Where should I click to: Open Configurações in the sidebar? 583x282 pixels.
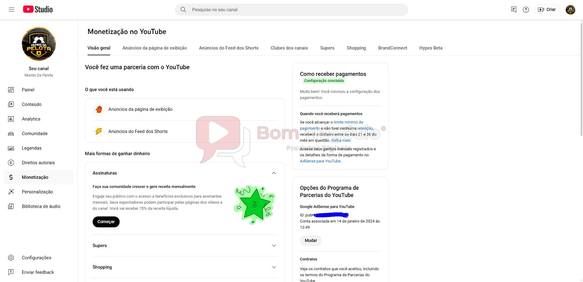39,258
